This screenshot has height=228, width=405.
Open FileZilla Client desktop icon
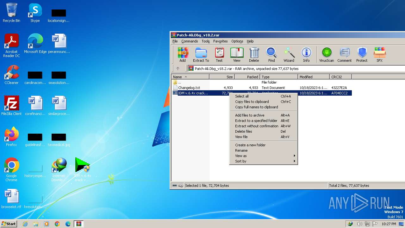[11, 106]
